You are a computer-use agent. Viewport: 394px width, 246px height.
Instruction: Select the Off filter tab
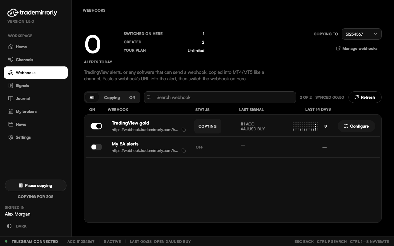point(132,97)
